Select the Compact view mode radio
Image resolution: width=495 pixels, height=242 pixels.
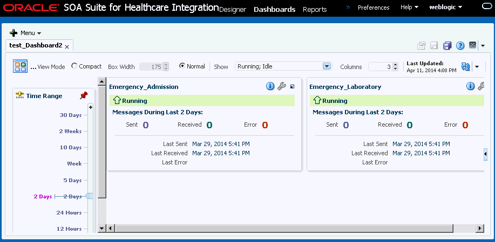pos(74,66)
